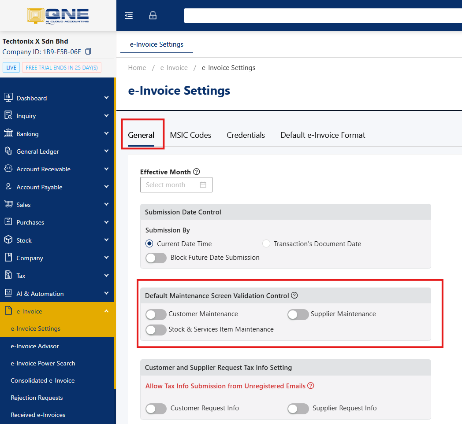This screenshot has height=424, width=462.
Task: Open Rejection Requests in sidebar
Action: pos(37,398)
